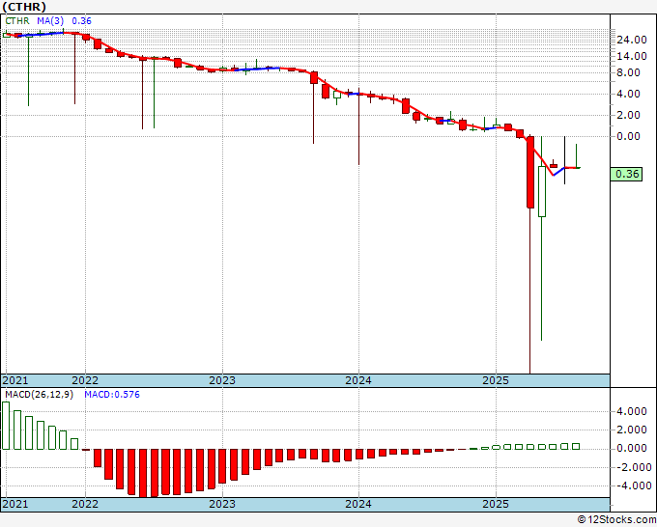
Task: Select the 2021 marker on price timeline
Action: pyautogui.click(x=15, y=380)
